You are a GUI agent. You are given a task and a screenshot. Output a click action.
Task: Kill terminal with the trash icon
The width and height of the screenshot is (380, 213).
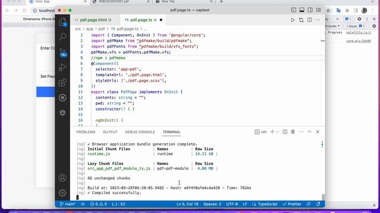click(293, 132)
